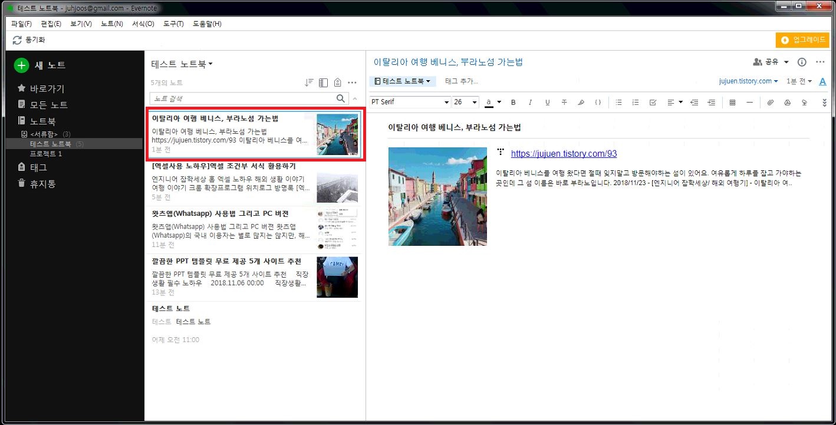Insert a numbered list
Screen dimensions: 836x425
click(x=636, y=103)
